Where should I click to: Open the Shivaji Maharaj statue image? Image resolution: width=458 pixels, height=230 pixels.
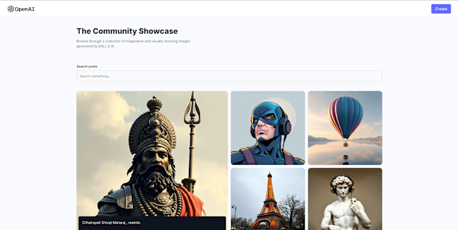tap(152, 160)
